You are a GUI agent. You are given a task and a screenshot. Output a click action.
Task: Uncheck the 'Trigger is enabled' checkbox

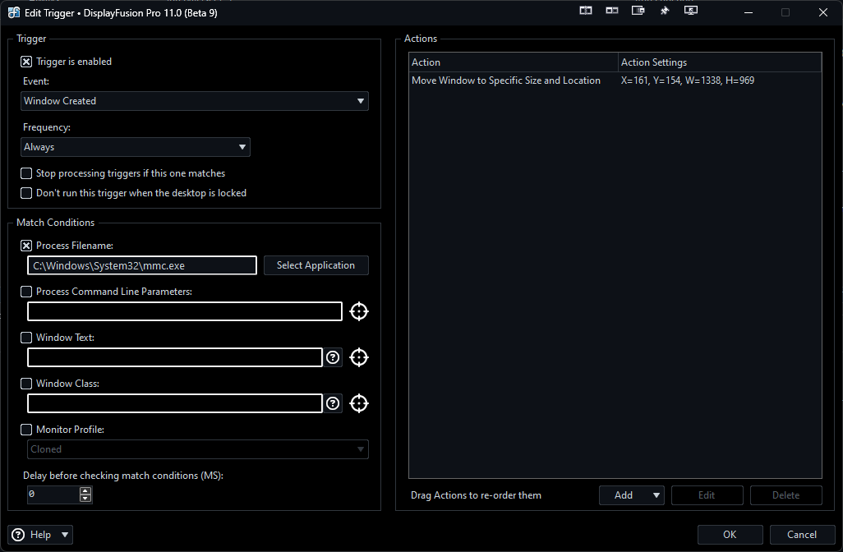(26, 62)
